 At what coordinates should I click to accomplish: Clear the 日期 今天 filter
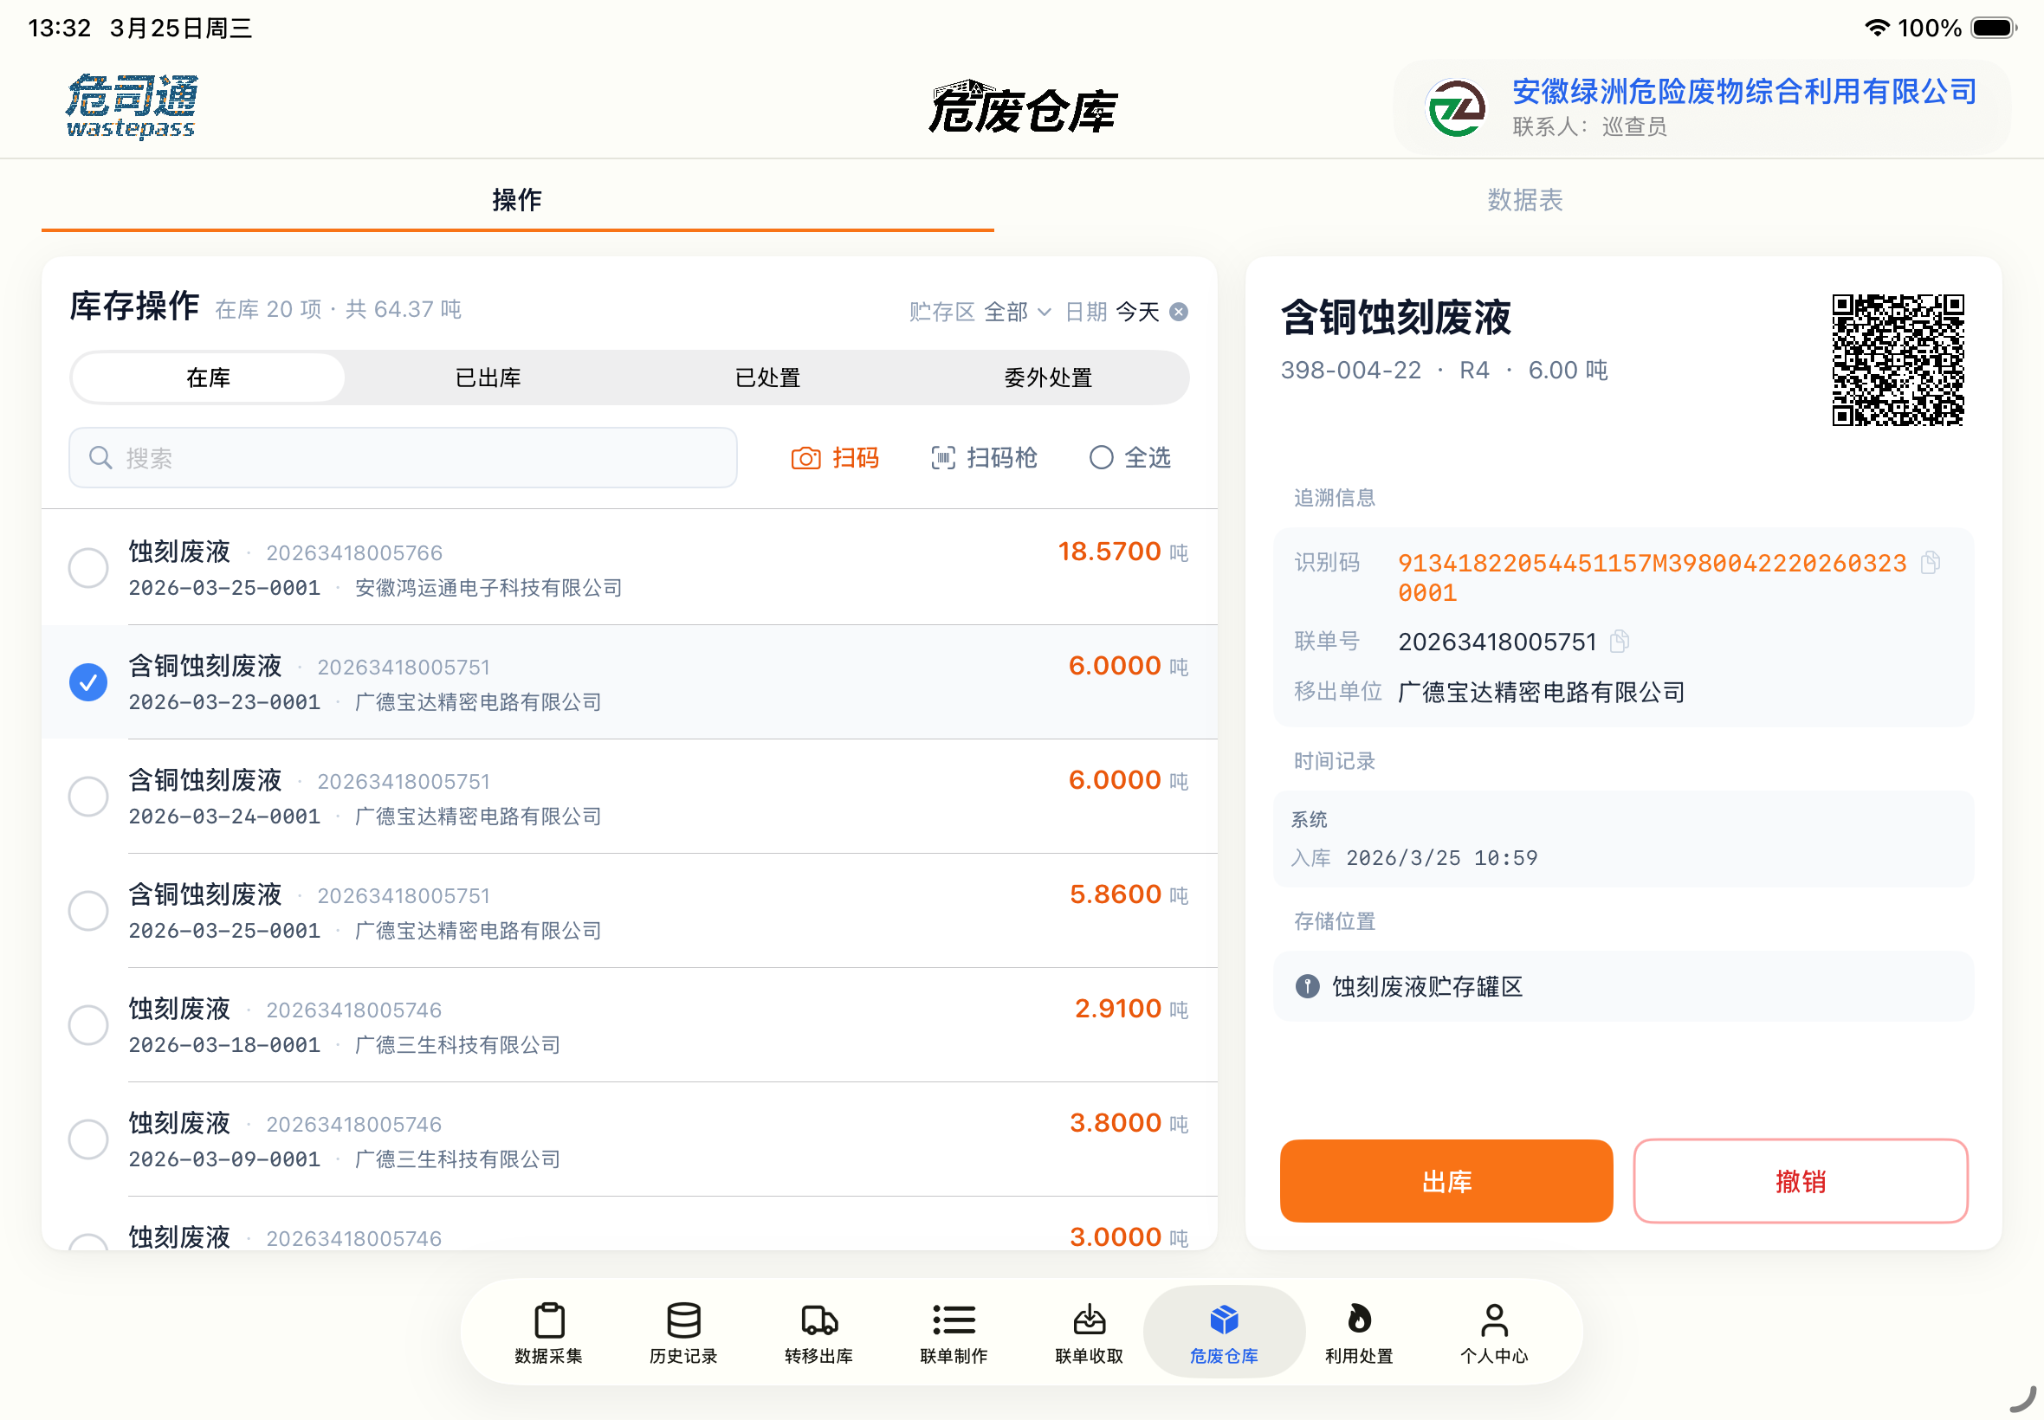pyautogui.click(x=1178, y=312)
